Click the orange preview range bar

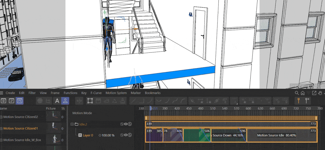coord(231,118)
